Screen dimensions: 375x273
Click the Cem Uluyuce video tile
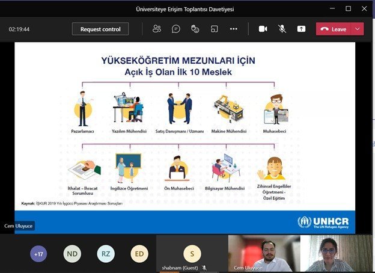(263, 254)
